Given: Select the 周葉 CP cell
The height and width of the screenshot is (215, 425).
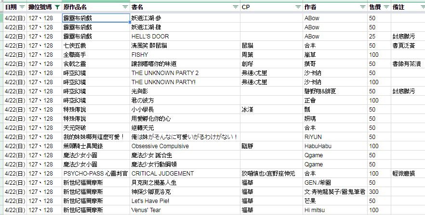Looking at the screenshot, I should click(271, 55).
